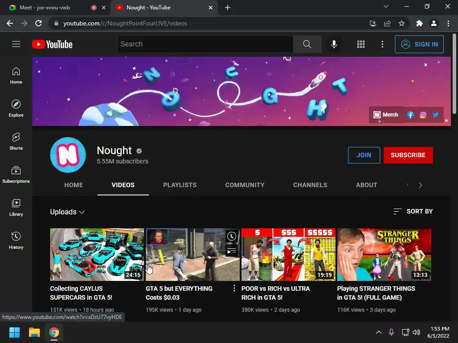Play the Caylus supercars thumbnail

pyautogui.click(x=97, y=254)
